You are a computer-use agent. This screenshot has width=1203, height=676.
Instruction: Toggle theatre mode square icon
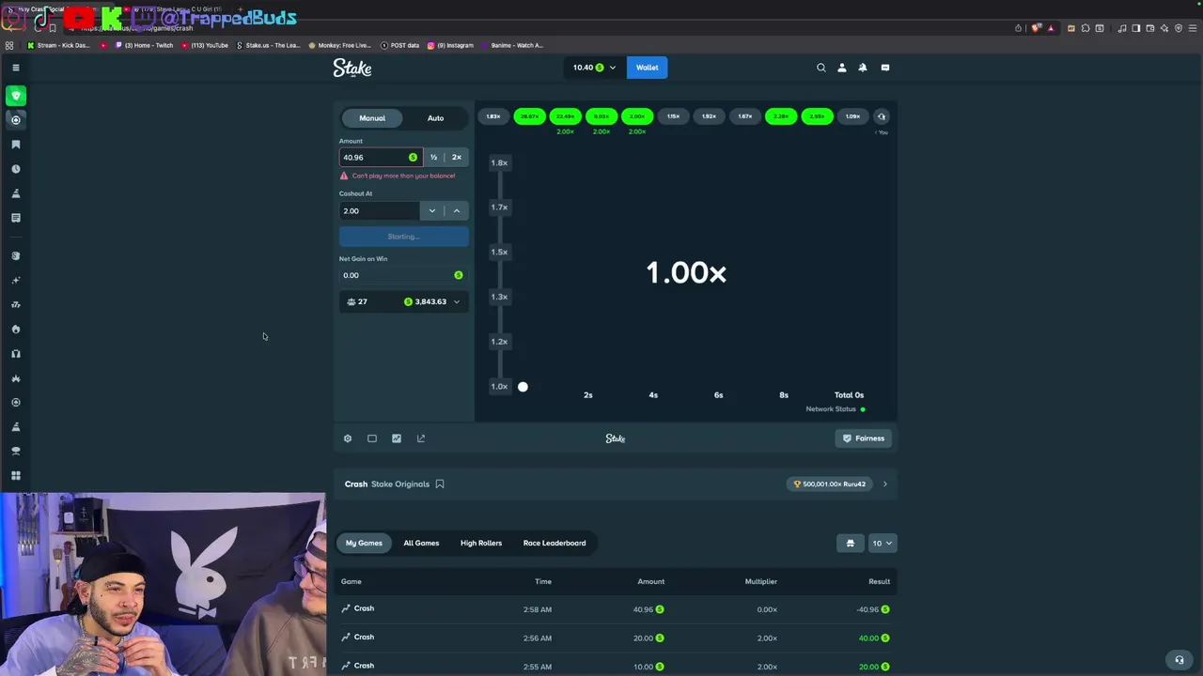(x=372, y=438)
